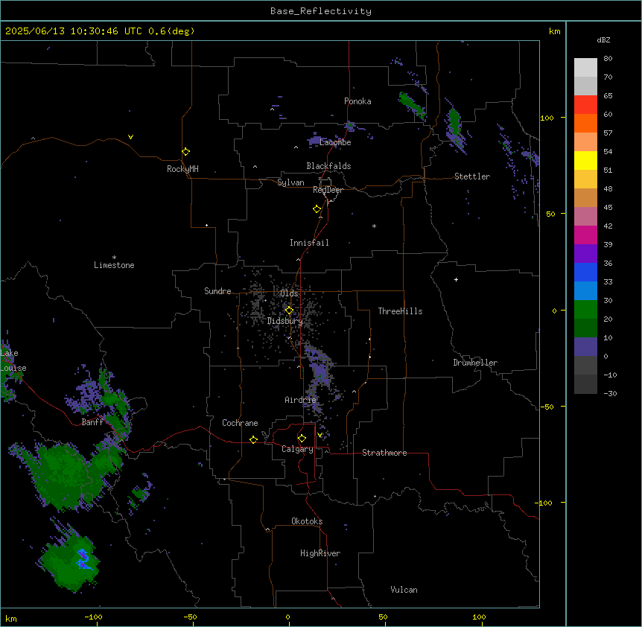Click the green echo south of Banff
The height and width of the screenshot is (627, 642).
tap(66, 475)
